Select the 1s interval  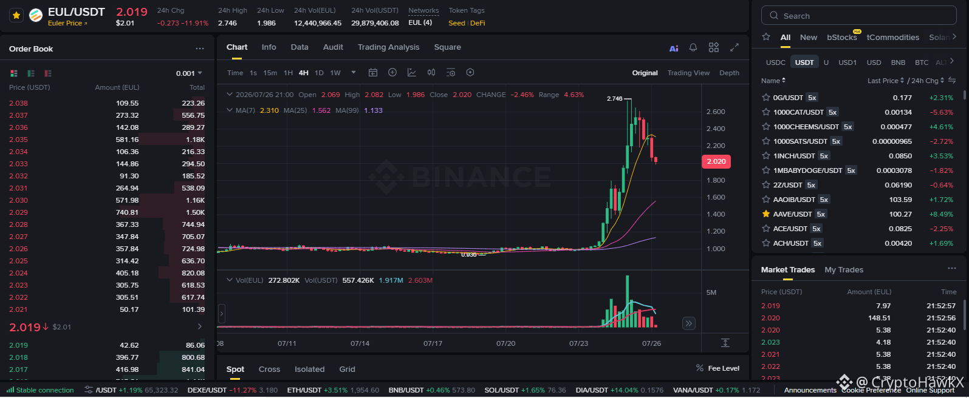[253, 73]
